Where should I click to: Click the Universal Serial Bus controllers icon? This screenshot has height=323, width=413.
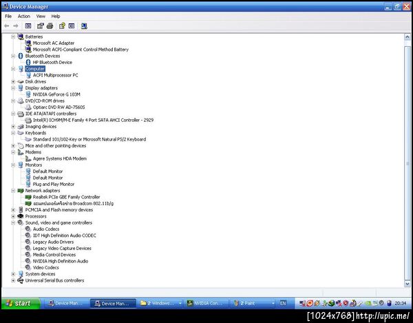(21, 280)
